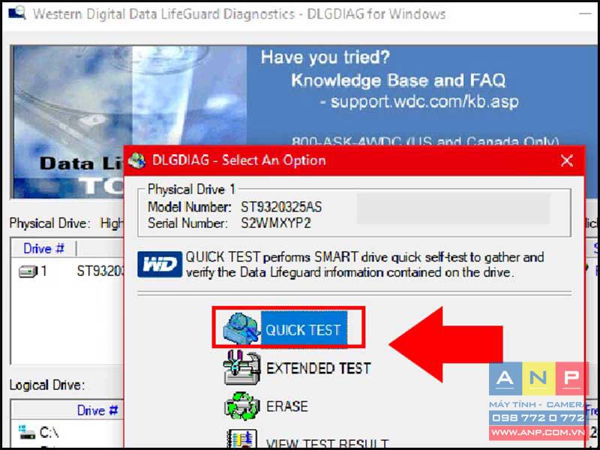Click support.wdc.com/kb.asp banner link
Screen dimensions: 600x450
coord(424,102)
